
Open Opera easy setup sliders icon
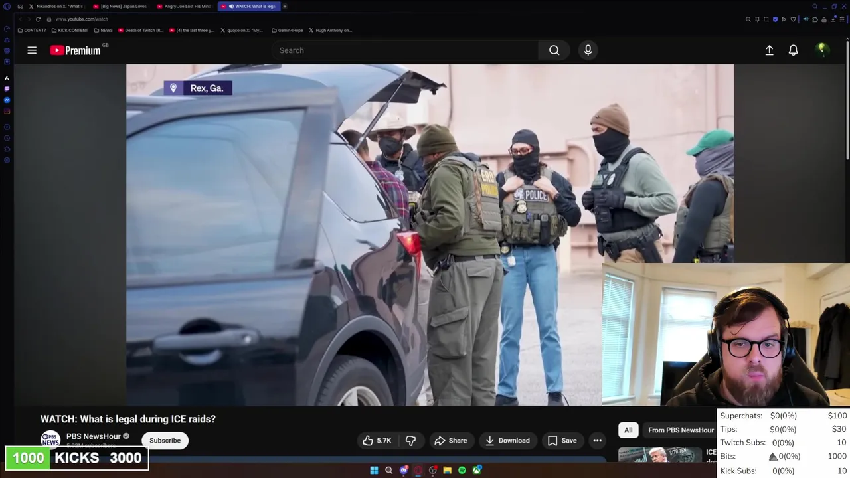coord(842,19)
